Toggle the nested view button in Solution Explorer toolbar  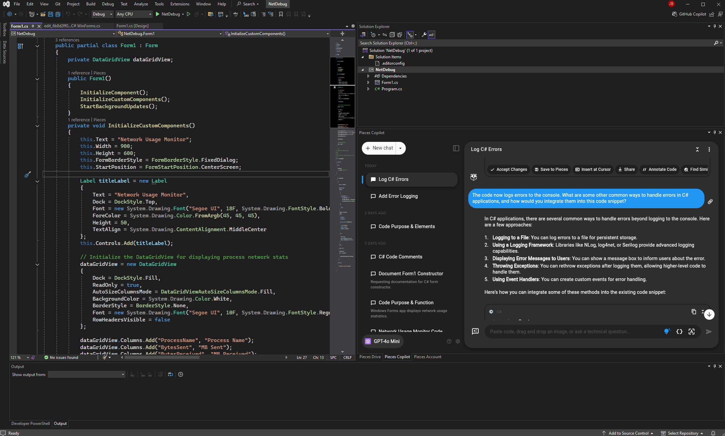[410, 35]
